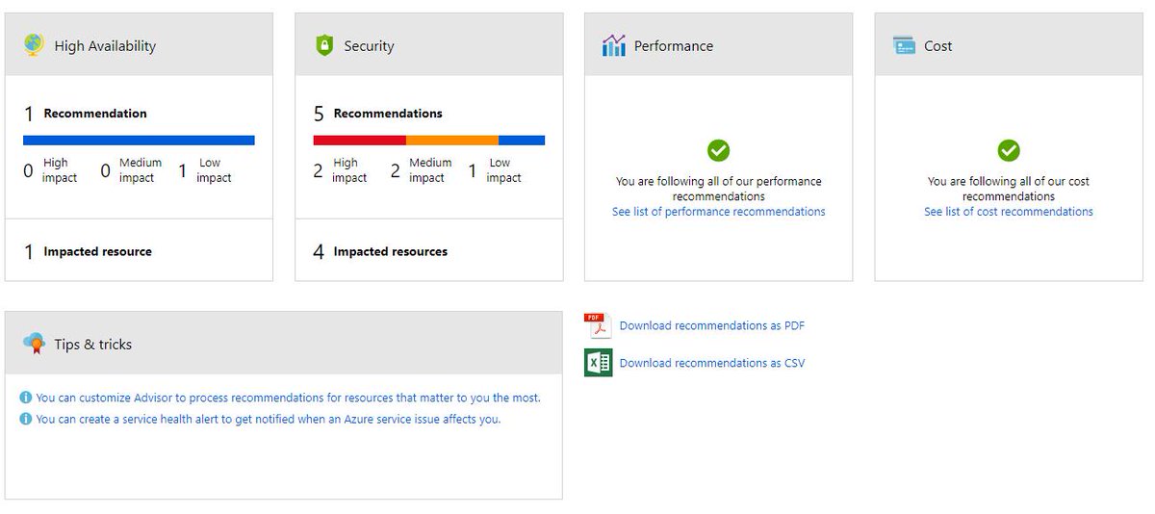Open the Tips & tricks panel header

[283, 344]
